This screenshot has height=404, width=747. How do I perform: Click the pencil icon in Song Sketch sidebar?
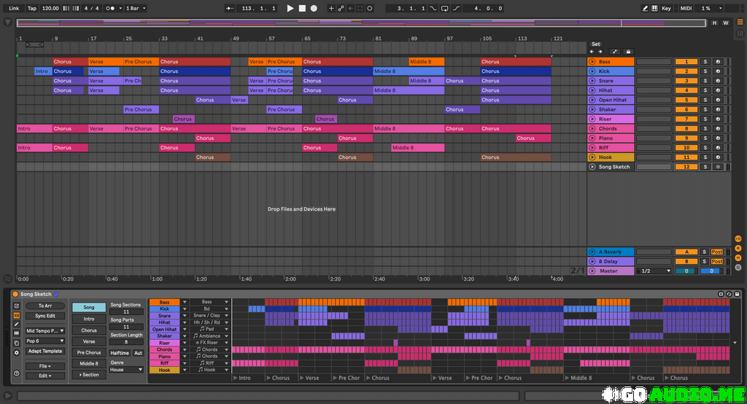16,324
